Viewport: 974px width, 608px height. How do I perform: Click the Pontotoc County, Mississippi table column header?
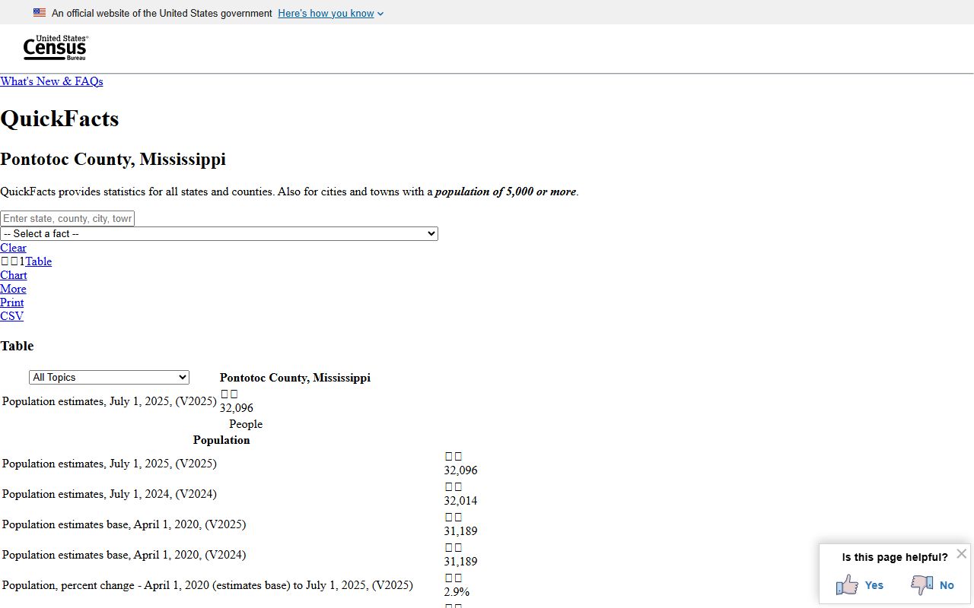click(x=295, y=378)
